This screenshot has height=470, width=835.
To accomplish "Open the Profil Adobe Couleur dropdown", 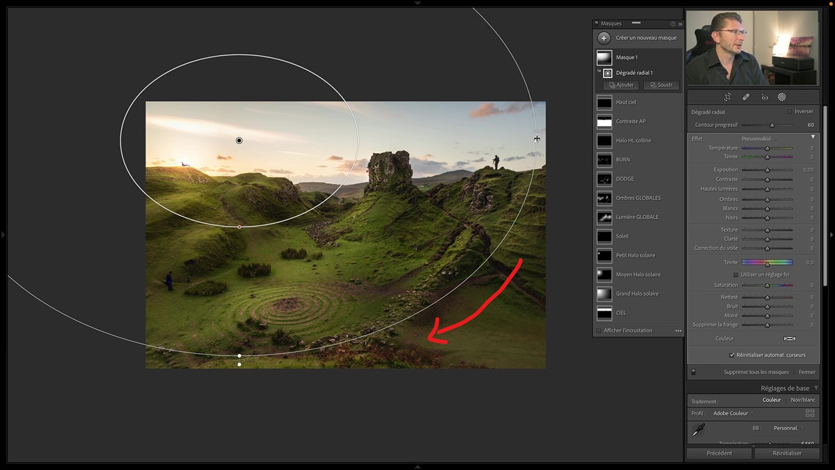I will click(733, 413).
